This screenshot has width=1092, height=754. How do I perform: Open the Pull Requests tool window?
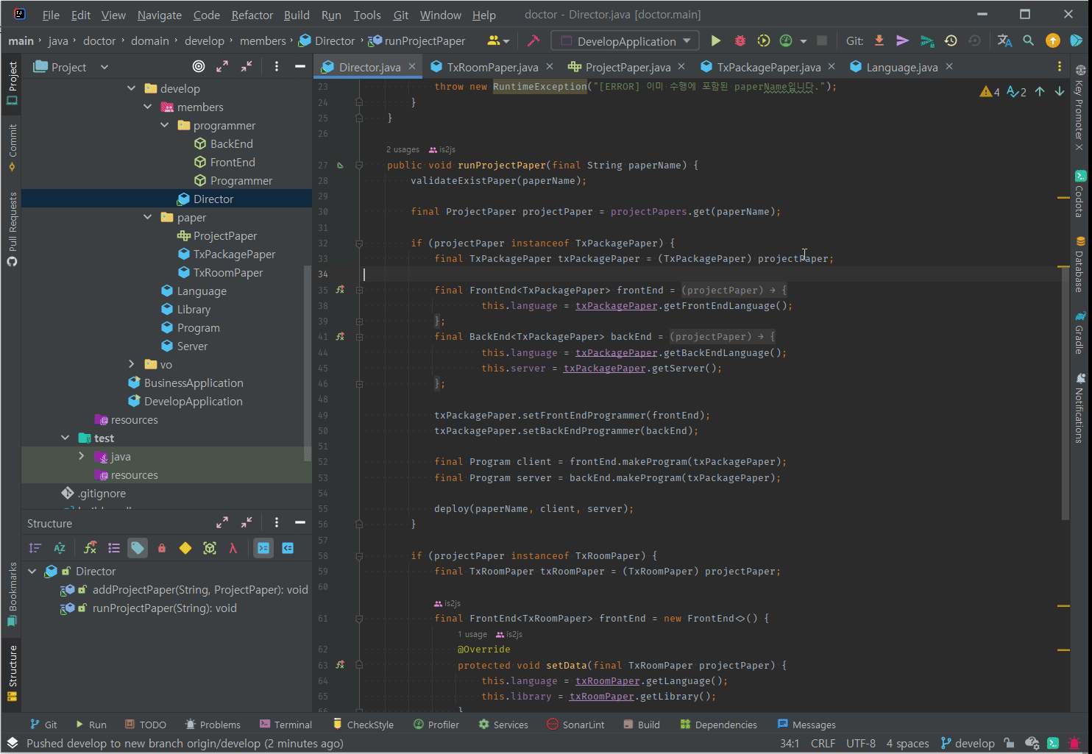12,229
